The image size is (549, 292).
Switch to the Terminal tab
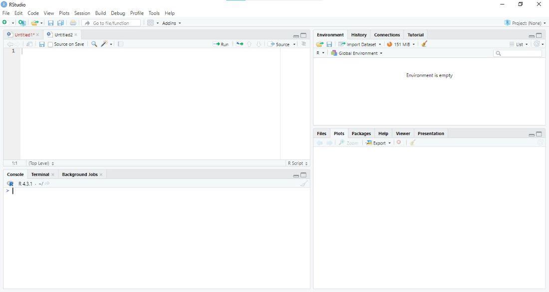[x=40, y=174]
